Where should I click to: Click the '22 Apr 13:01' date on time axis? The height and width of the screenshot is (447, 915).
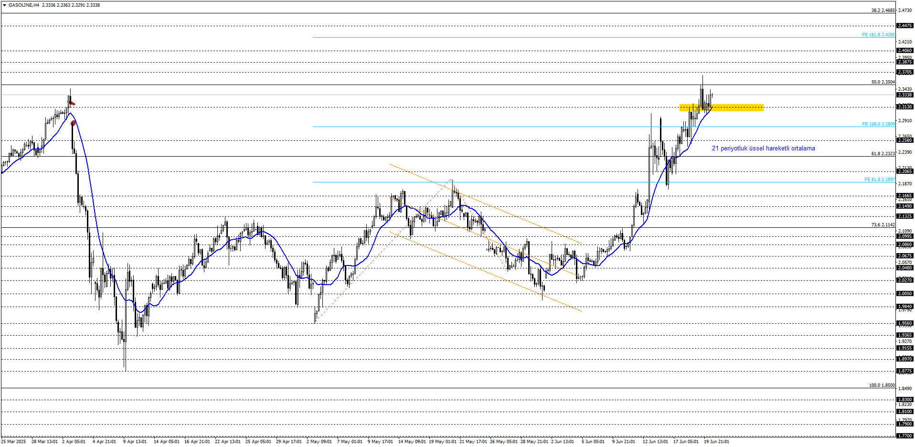point(228,442)
